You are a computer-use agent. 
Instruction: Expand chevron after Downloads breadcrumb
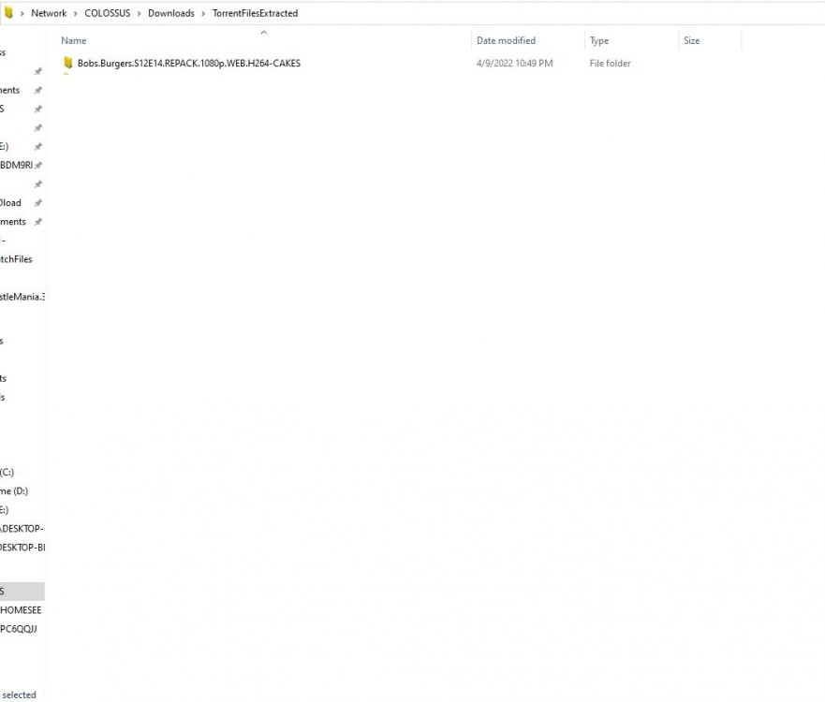pyautogui.click(x=203, y=14)
